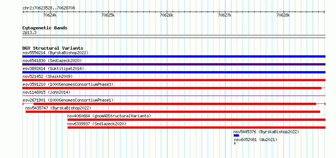
Task: Click the Cytogenetic Bands track title
Action: [x=45, y=28]
